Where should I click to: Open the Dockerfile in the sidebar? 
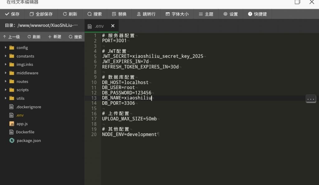coord(25,132)
